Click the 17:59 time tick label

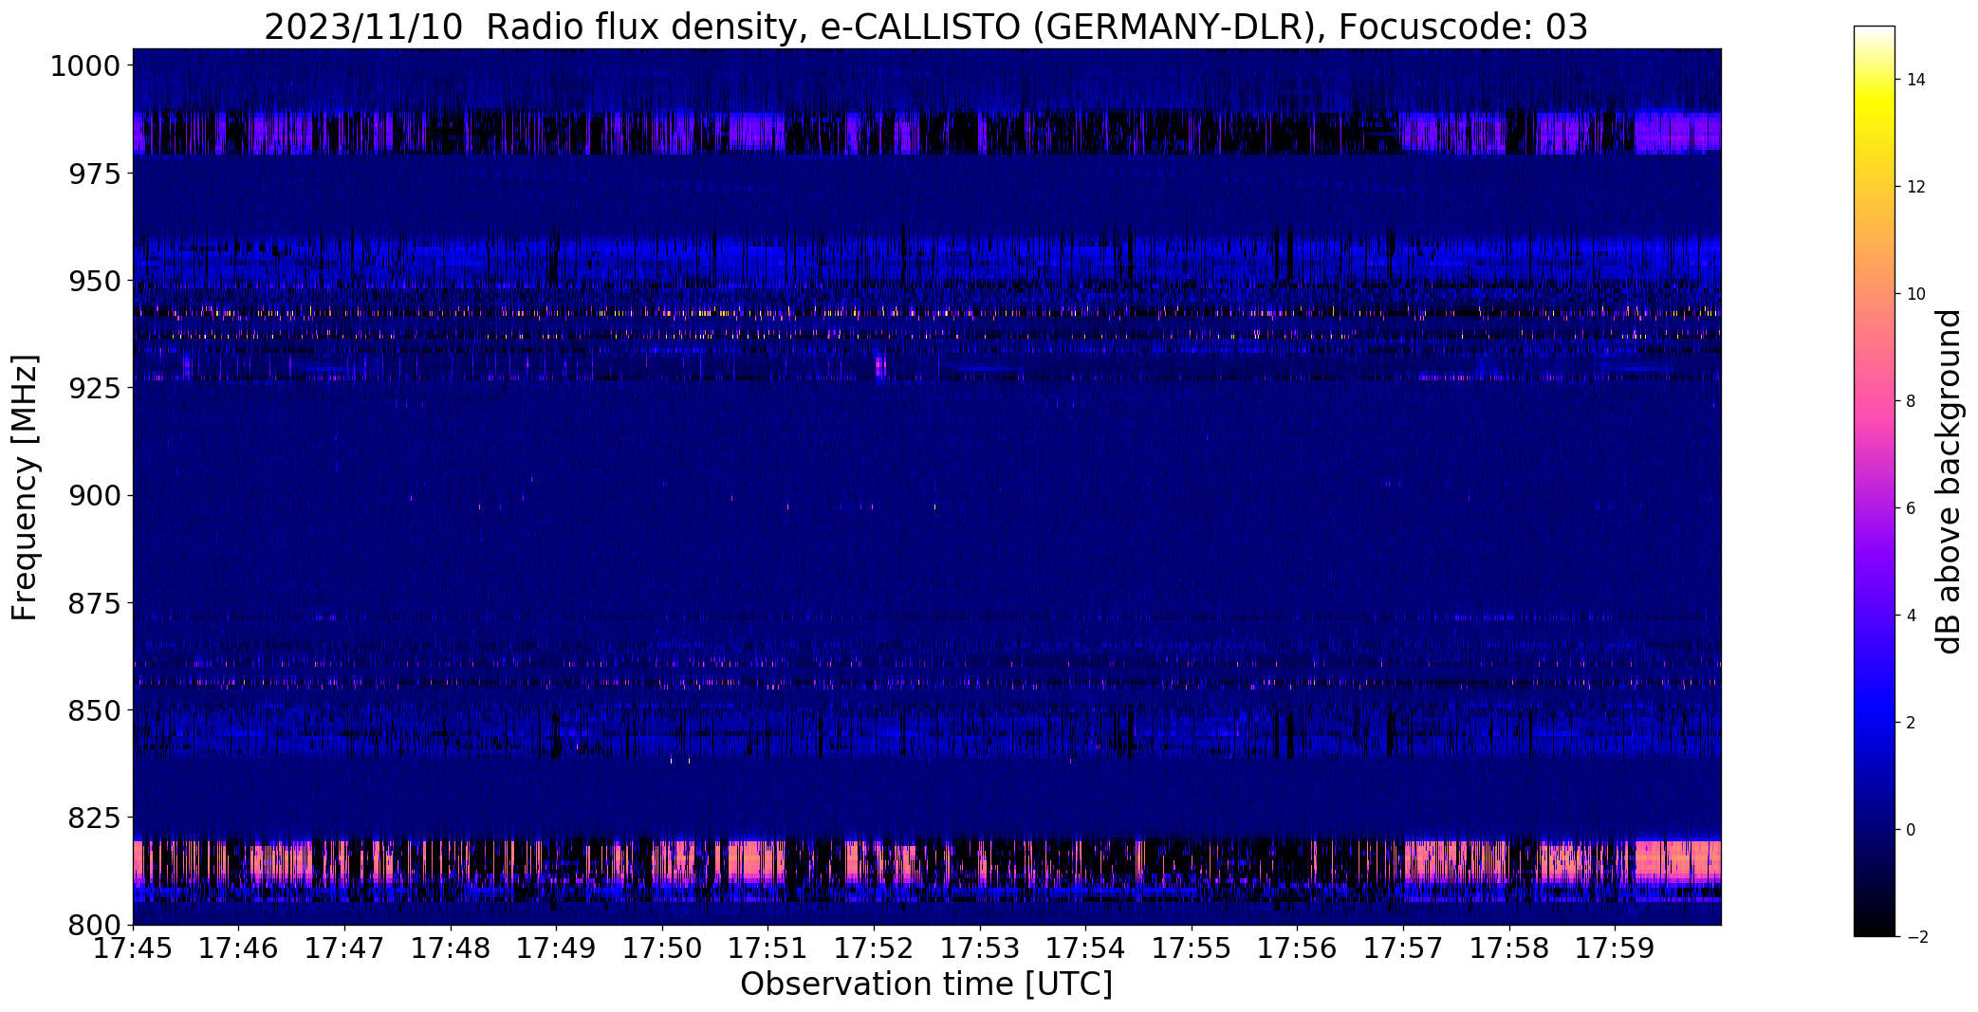click(x=1616, y=948)
